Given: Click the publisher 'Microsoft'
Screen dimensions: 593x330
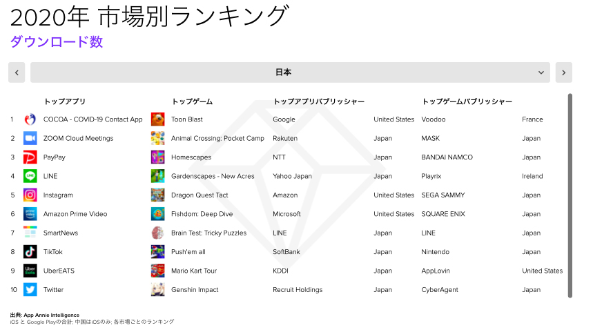Looking at the screenshot, I should (x=286, y=214).
